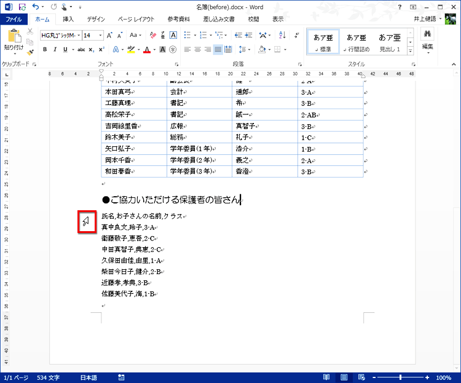The height and width of the screenshot is (383, 461).
Task: Open the font name dropdown
Action: [79, 35]
